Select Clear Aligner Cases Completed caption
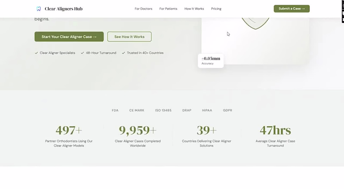344x189 pixels. pyautogui.click(x=138, y=143)
